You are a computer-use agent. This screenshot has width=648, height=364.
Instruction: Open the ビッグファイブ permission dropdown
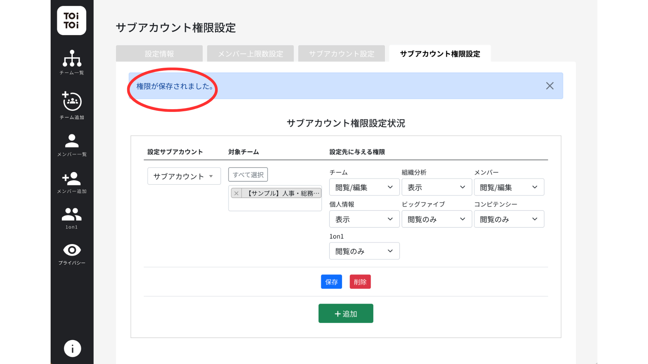pyautogui.click(x=437, y=219)
